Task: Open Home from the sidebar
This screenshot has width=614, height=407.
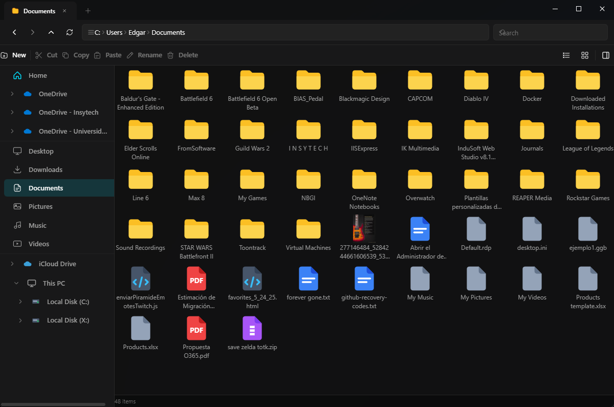Action: 37,75
